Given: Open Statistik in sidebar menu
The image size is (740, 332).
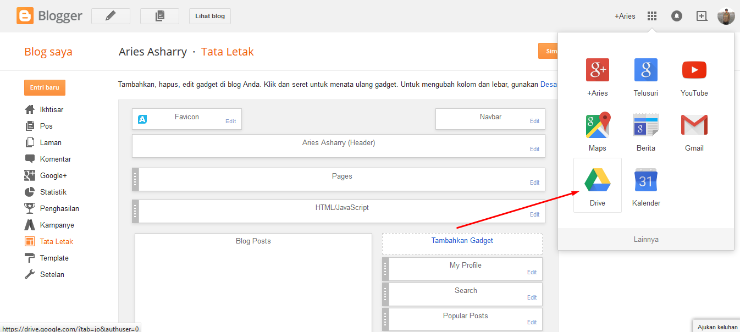Looking at the screenshot, I should (x=53, y=192).
